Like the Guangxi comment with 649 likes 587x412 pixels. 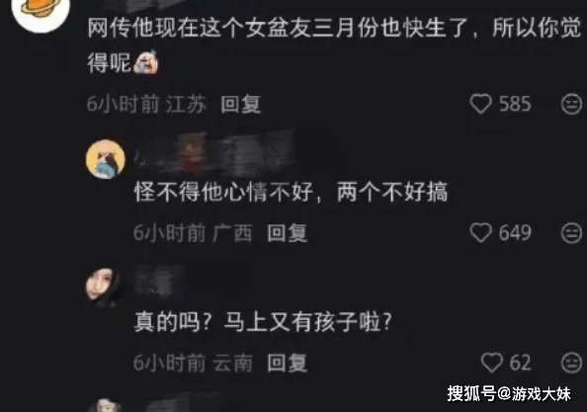(x=480, y=233)
